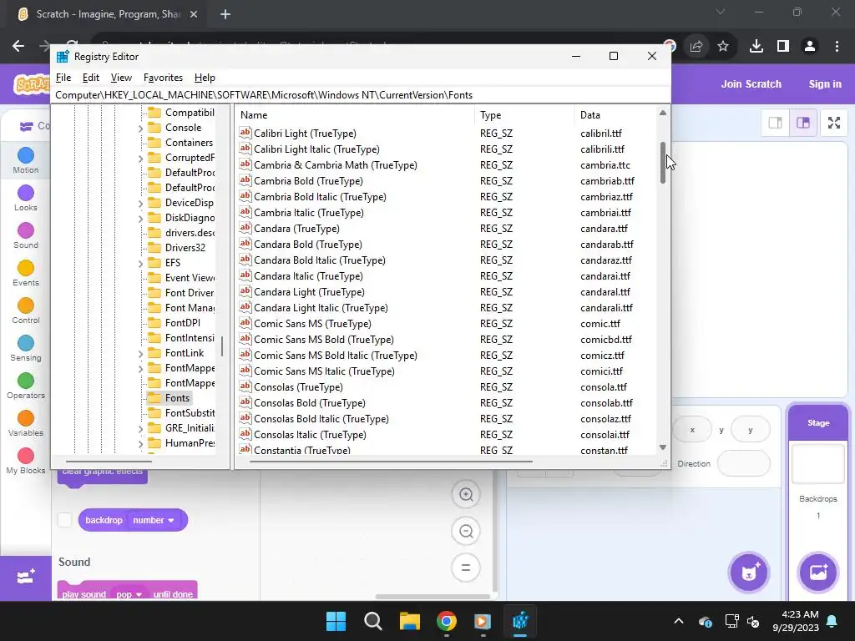Open File Explorer from the taskbar
855x641 pixels.
(409, 621)
